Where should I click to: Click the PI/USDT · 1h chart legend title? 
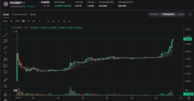(20, 28)
